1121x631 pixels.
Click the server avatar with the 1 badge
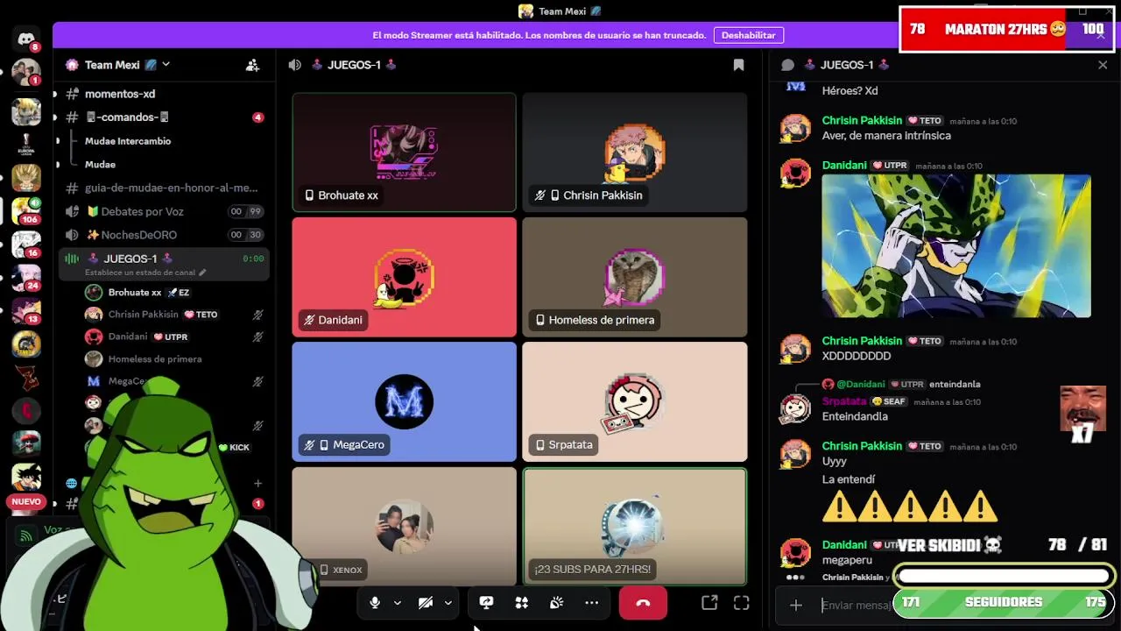point(25,71)
